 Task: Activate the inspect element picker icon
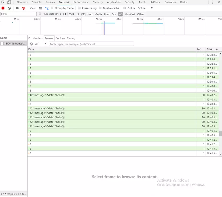pyautogui.click(x=3, y=2)
